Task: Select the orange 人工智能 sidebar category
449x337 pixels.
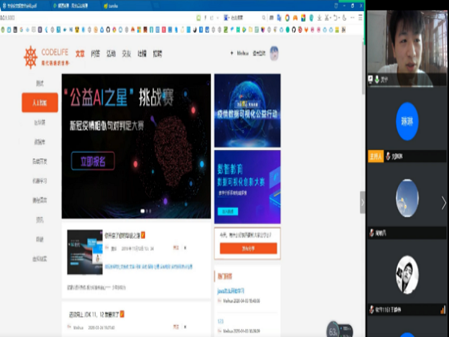Action: click(x=40, y=102)
